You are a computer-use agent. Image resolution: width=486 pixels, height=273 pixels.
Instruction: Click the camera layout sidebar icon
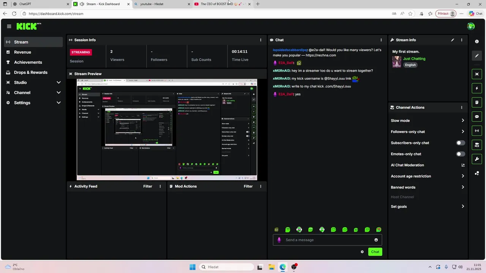(x=477, y=145)
